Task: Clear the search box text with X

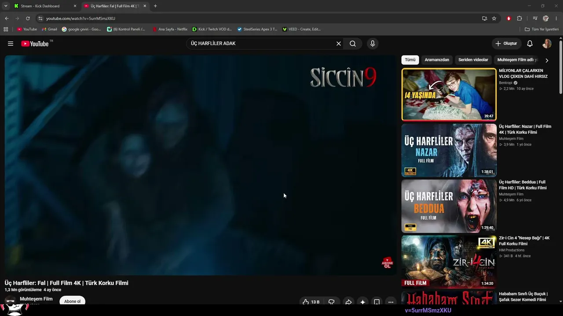Action: click(x=339, y=43)
